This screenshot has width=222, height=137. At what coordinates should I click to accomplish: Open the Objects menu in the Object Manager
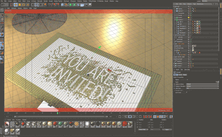(189, 4)
